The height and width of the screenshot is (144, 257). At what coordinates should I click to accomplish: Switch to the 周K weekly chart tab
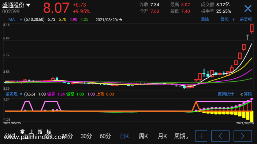pos(143,136)
